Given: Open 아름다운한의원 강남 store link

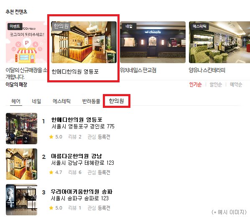Looking at the screenshot, I should pyautogui.click(x=77, y=156).
